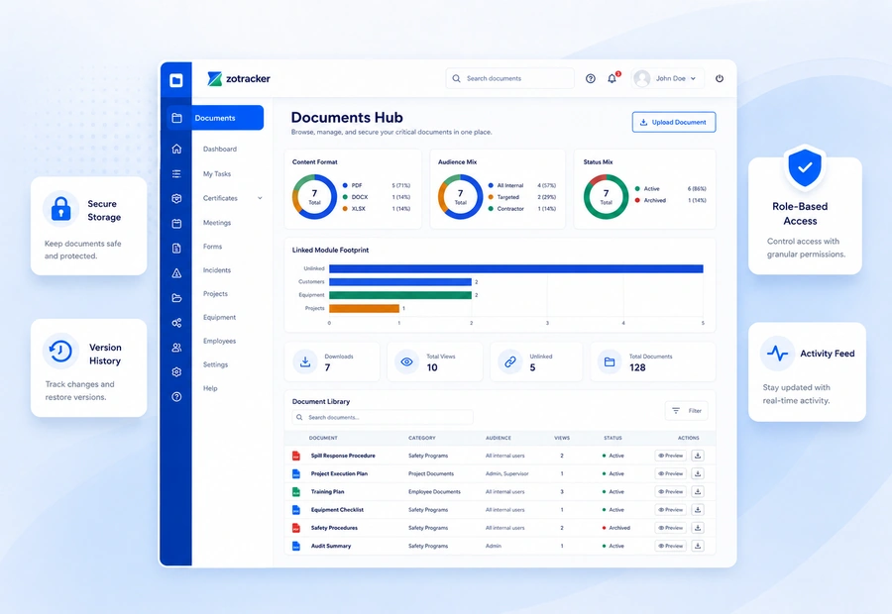The width and height of the screenshot is (892, 614).
Task: Open the Incidents warning triangle icon
Action: coord(176,273)
